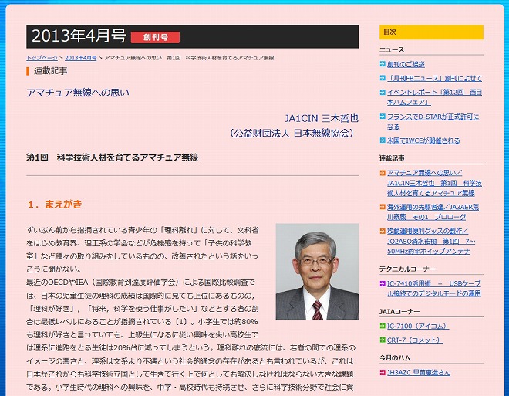Open CRT-7（コメット） link

coord(415,340)
